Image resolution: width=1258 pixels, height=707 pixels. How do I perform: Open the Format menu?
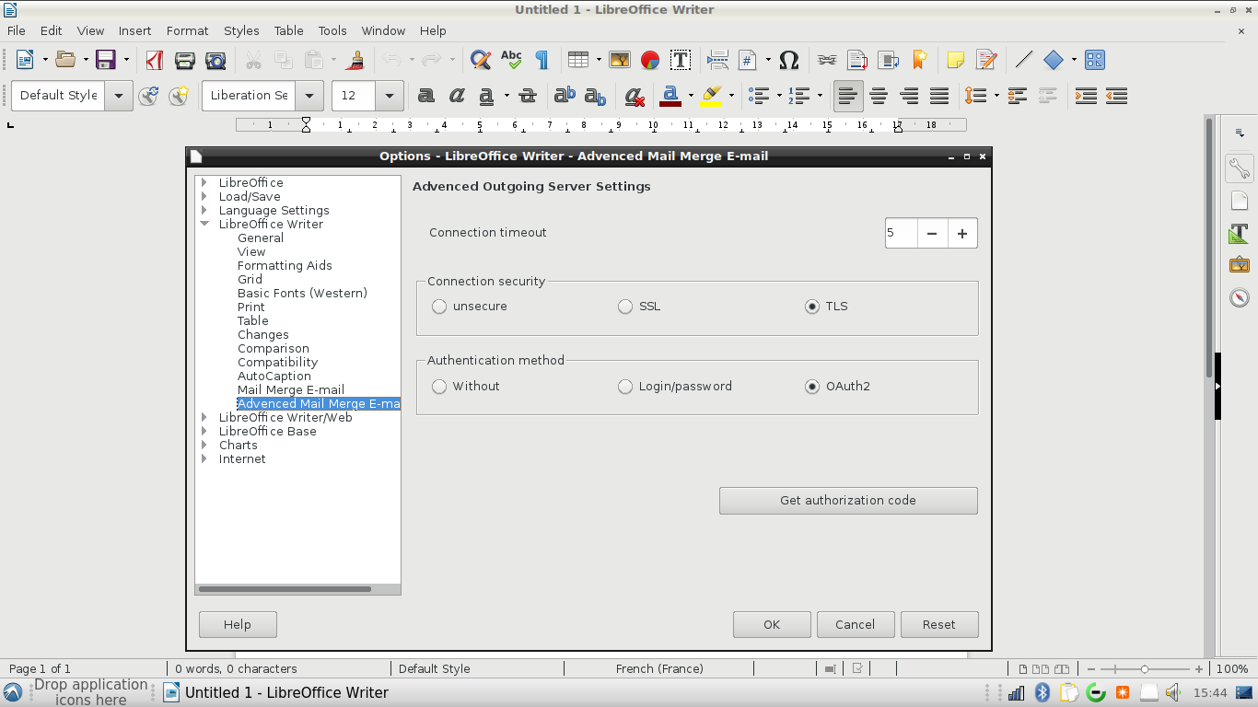click(187, 30)
